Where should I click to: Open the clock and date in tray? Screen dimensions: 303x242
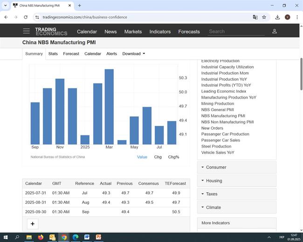[294, 237]
